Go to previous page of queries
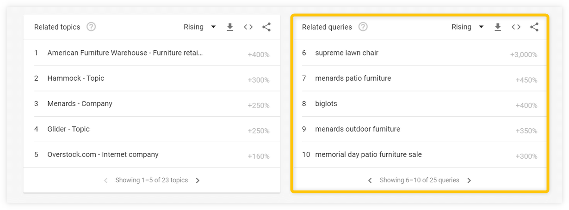Screen dimensions: 569x210 click(370, 180)
